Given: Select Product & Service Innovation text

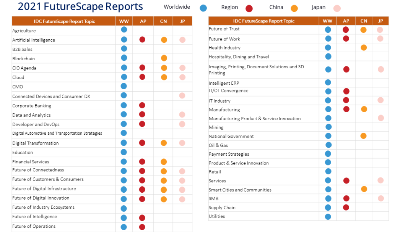Looking at the screenshot, I should pos(239,163).
